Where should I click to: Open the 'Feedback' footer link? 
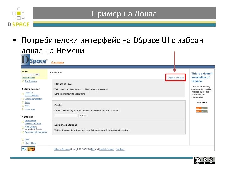(120, 149)
